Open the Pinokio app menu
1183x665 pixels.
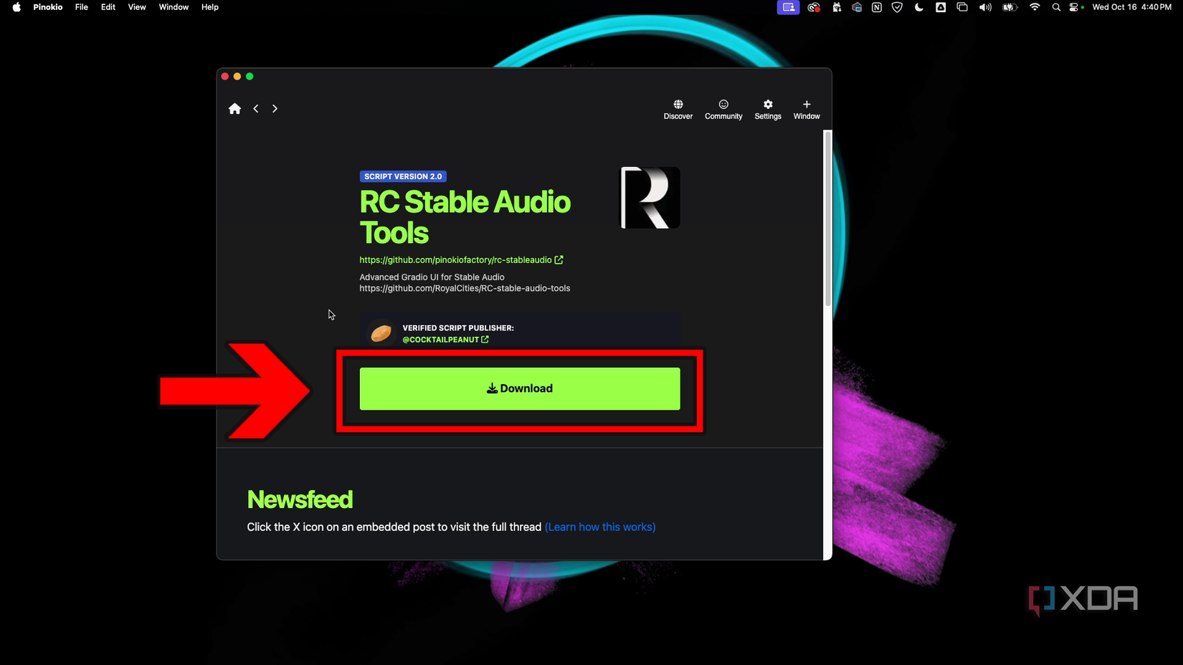click(48, 7)
